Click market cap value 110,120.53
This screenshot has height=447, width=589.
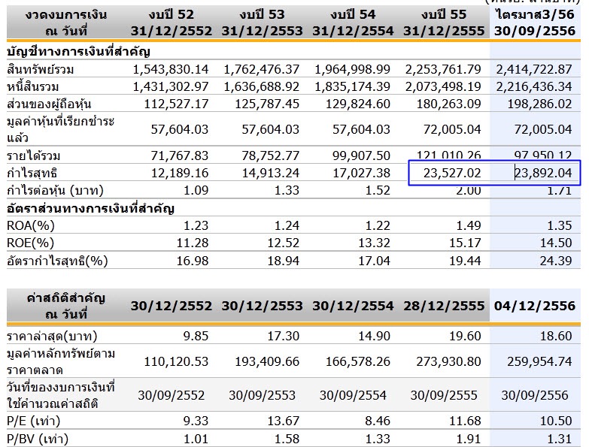(176, 361)
